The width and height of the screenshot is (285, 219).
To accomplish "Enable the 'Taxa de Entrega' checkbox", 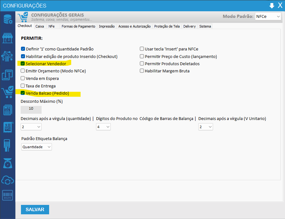I will 23,86.
